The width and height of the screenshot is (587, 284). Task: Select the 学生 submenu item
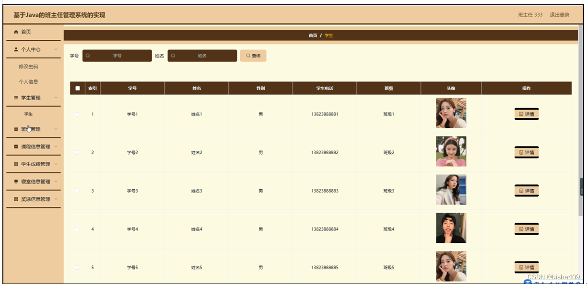pos(29,114)
